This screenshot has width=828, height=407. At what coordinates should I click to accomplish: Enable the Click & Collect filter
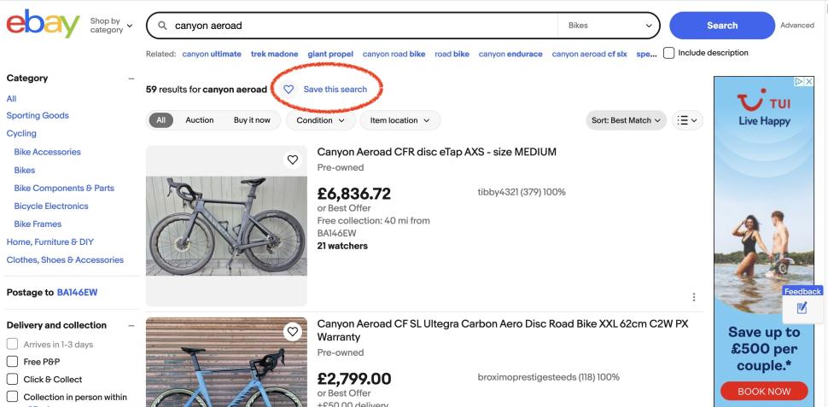coord(12,379)
